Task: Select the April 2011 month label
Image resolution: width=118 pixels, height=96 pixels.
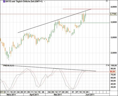Action: [x=34, y=95]
